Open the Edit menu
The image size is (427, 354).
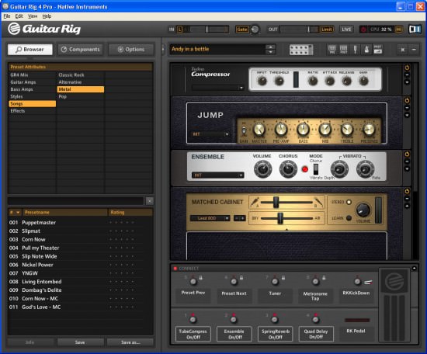[19, 16]
